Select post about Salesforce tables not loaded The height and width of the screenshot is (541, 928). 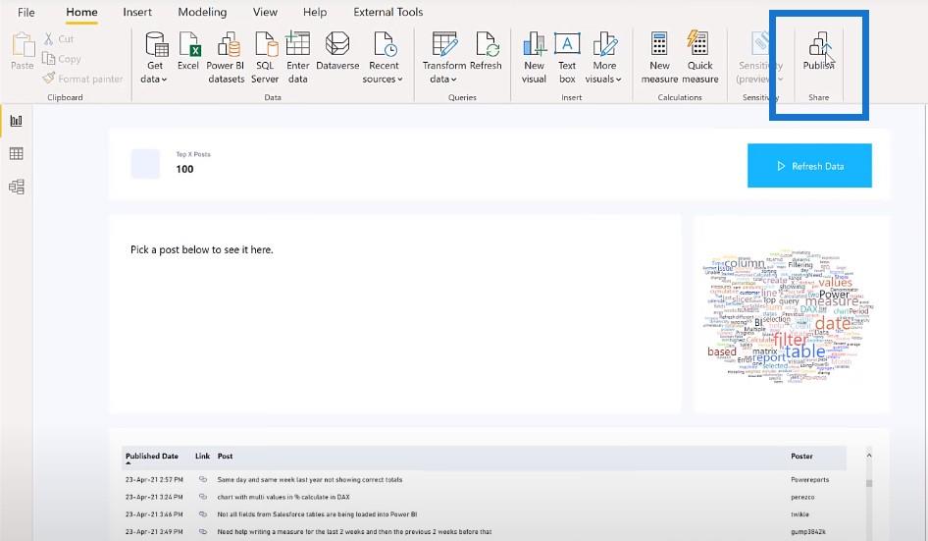tap(317, 514)
